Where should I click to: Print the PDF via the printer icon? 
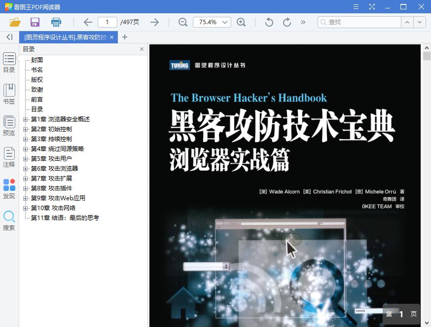[56, 22]
